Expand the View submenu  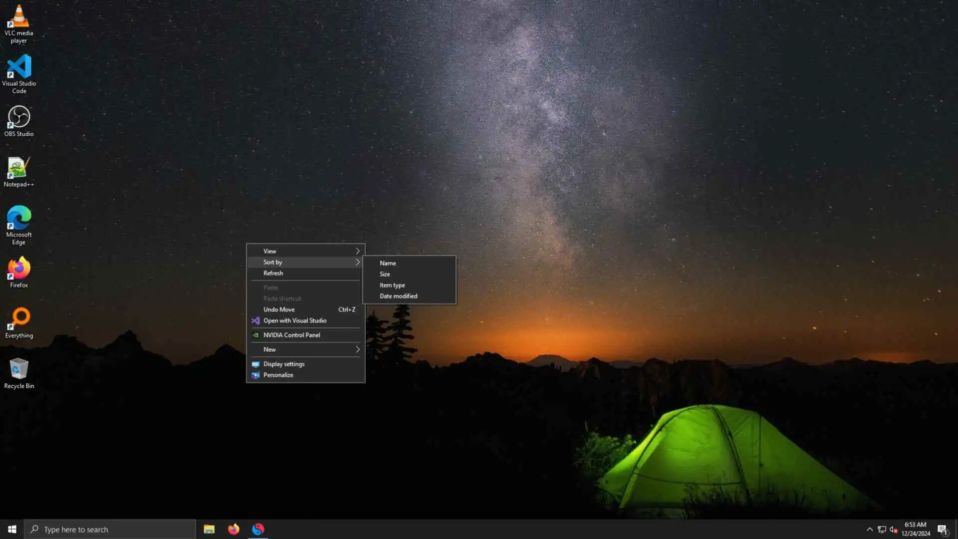305,251
